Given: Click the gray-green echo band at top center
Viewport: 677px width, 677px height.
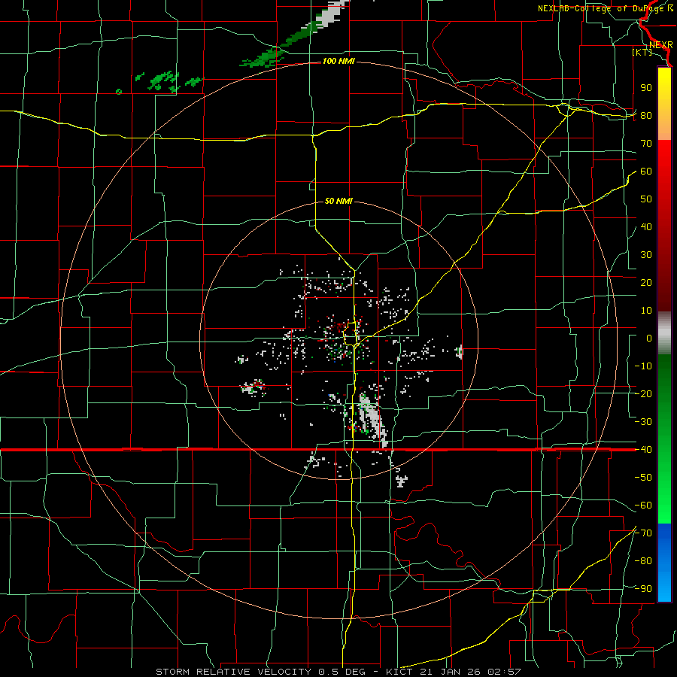Looking at the screenshot, I should pyautogui.click(x=294, y=35).
